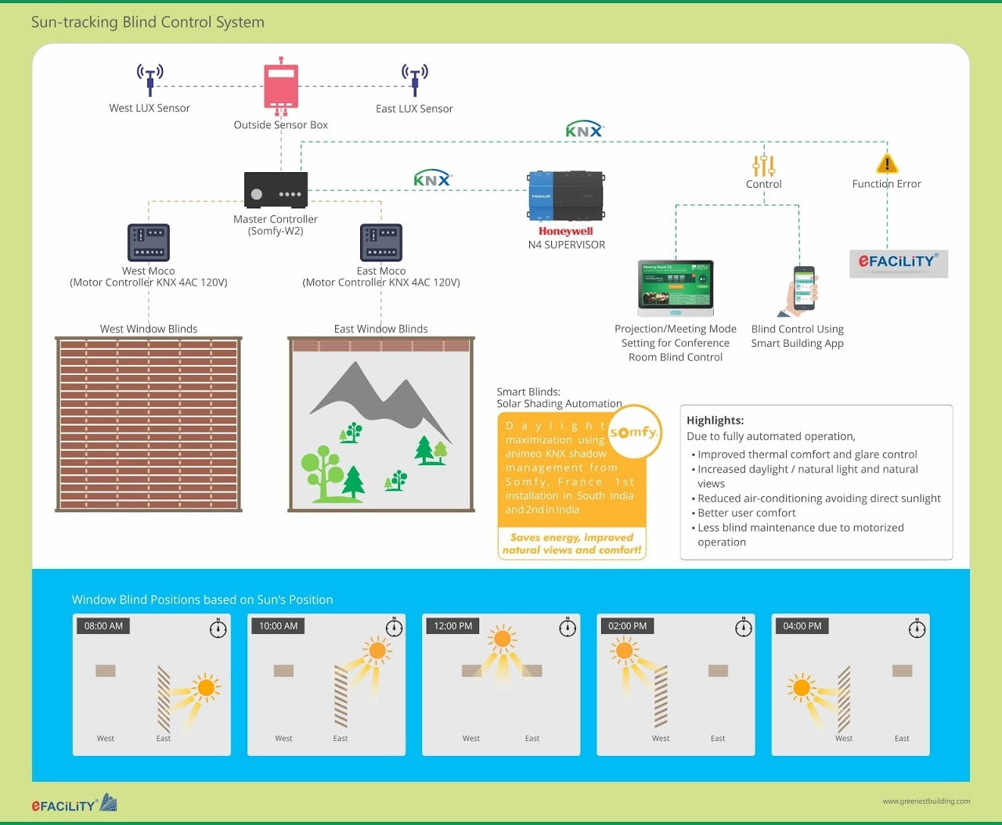Click the Somfy logo circle
The image size is (1002, 825).
pos(633,432)
